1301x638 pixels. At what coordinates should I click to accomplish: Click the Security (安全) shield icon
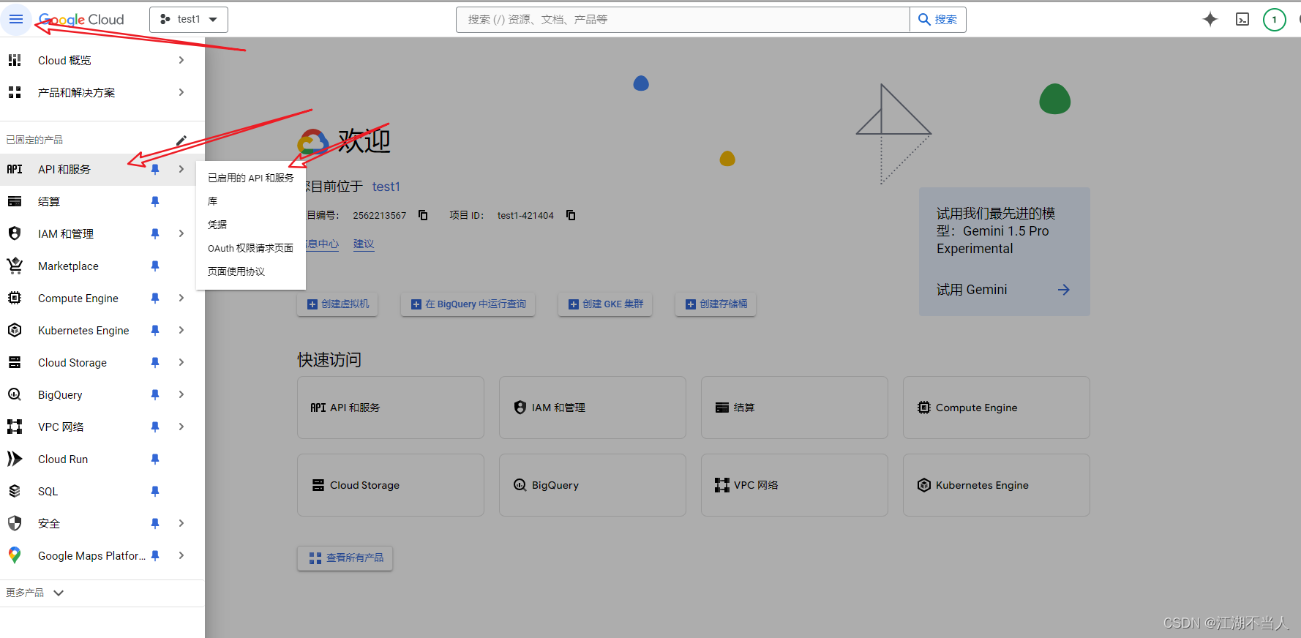click(x=15, y=523)
